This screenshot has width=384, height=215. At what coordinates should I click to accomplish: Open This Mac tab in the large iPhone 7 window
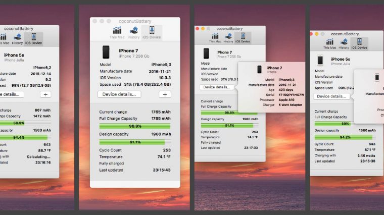(117, 33)
